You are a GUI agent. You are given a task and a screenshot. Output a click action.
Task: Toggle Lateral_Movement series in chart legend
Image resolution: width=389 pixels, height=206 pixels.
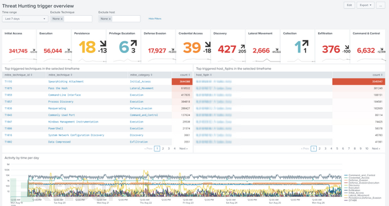coord(357,195)
